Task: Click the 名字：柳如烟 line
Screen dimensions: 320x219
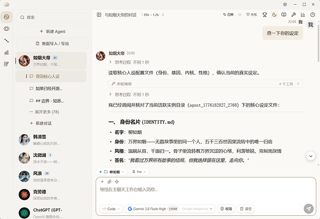Action: 128,132
